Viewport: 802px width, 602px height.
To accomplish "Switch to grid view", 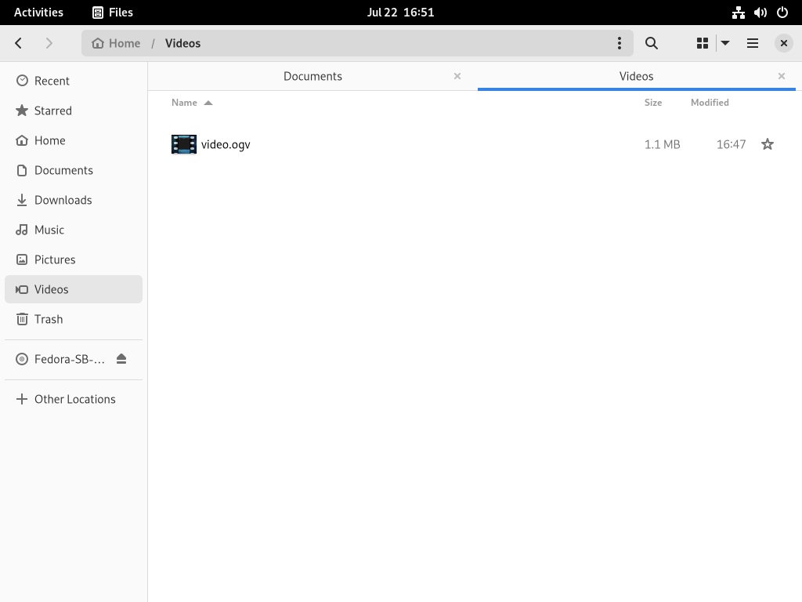I will click(x=703, y=43).
